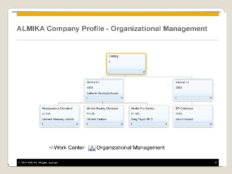The width and height of the screenshot is (232, 174).
Task: Select the Almika Heating Cleveland title
Action: (102, 108)
